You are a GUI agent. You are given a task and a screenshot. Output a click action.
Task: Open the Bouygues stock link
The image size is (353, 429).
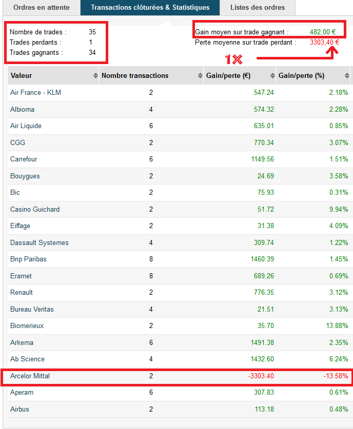pos(25,176)
